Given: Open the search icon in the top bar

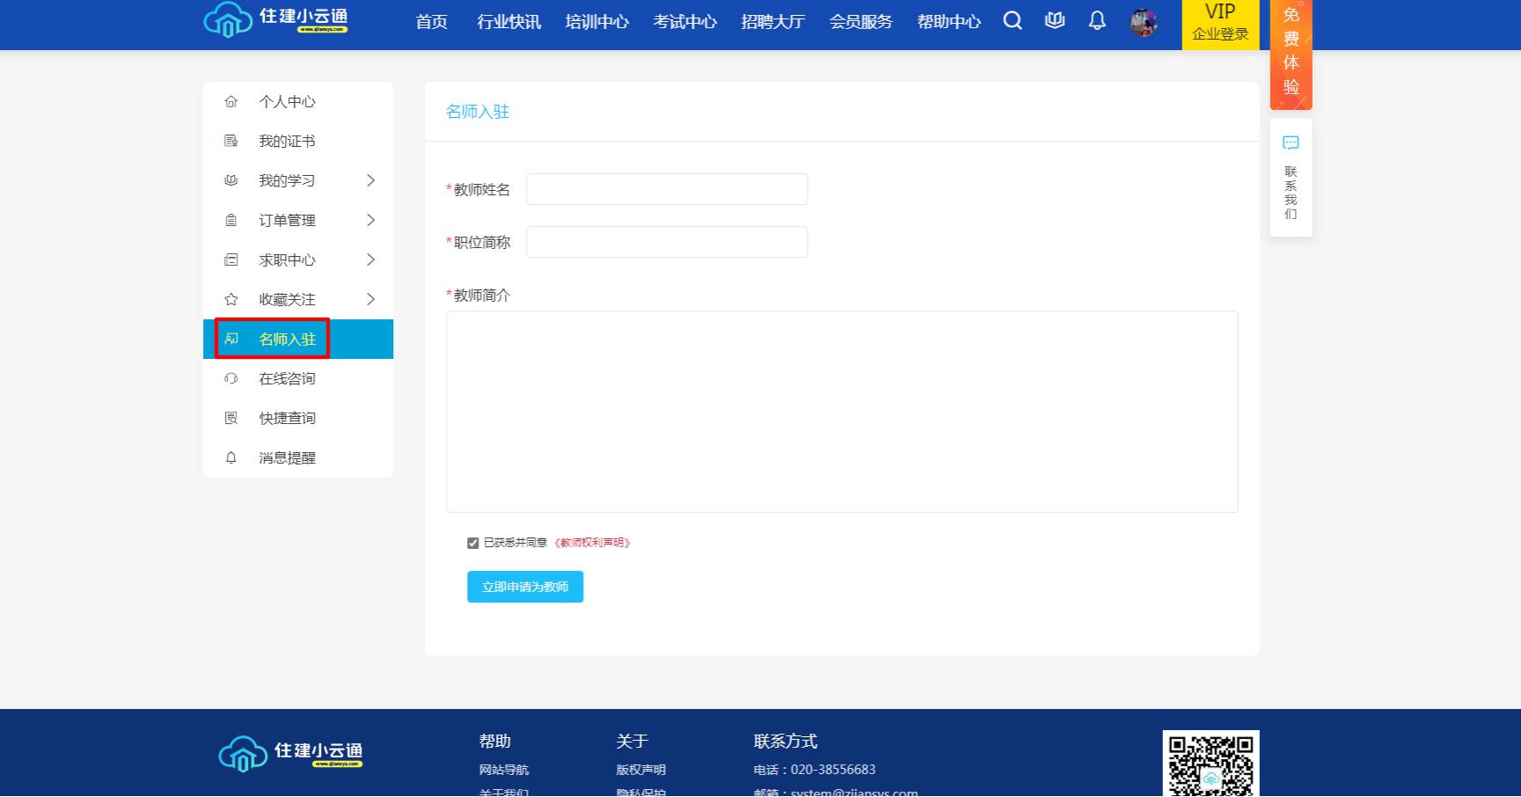Looking at the screenshot, I should click(1013, 21).
